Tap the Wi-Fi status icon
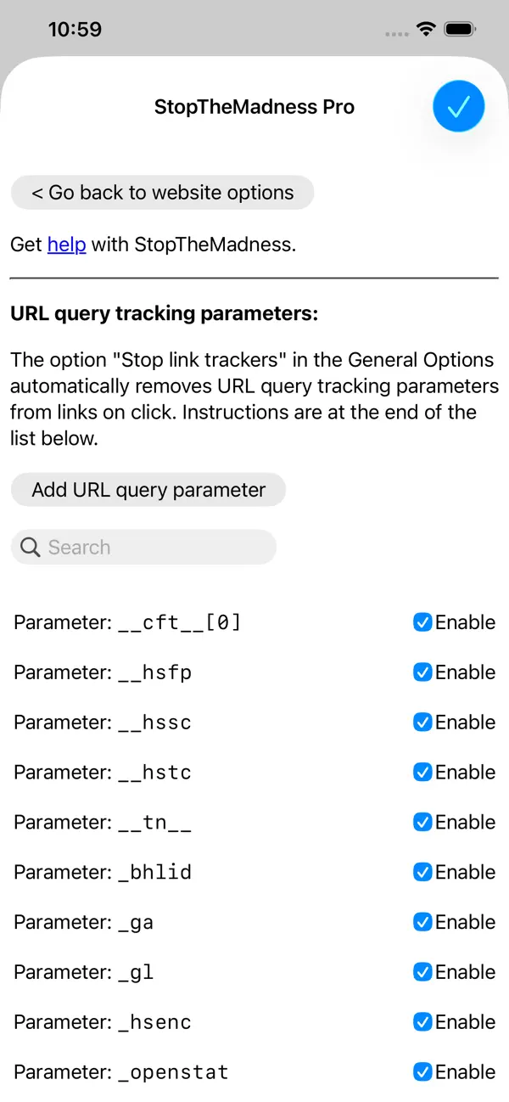509x1102 pixels. tap(425, 30)
